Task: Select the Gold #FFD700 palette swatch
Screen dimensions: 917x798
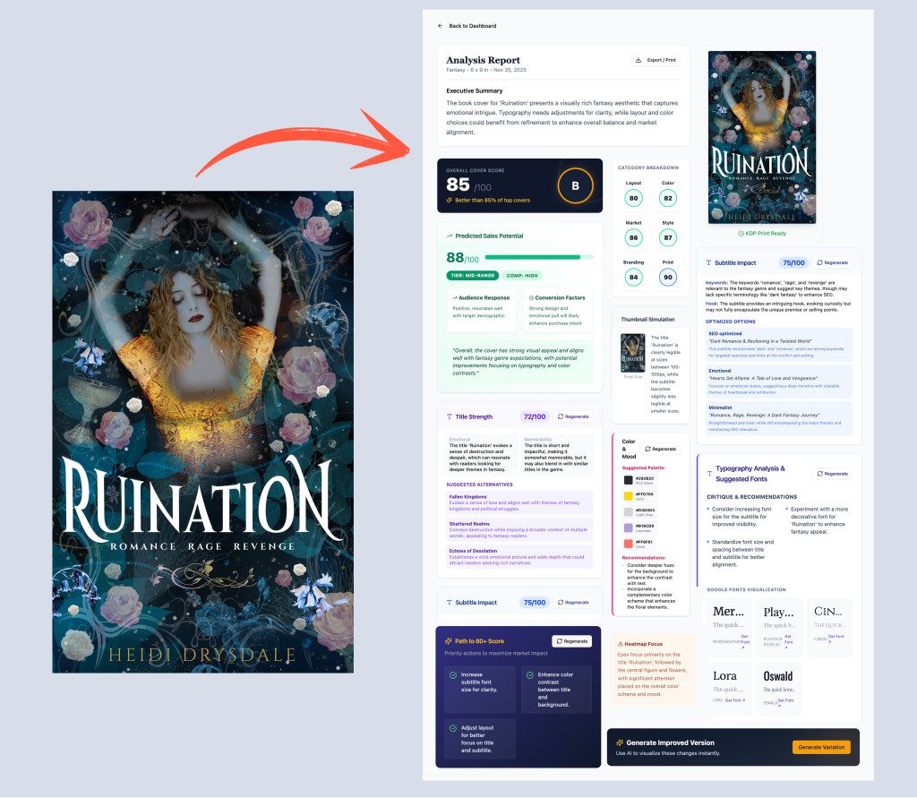Action: [x=627, y=495]
